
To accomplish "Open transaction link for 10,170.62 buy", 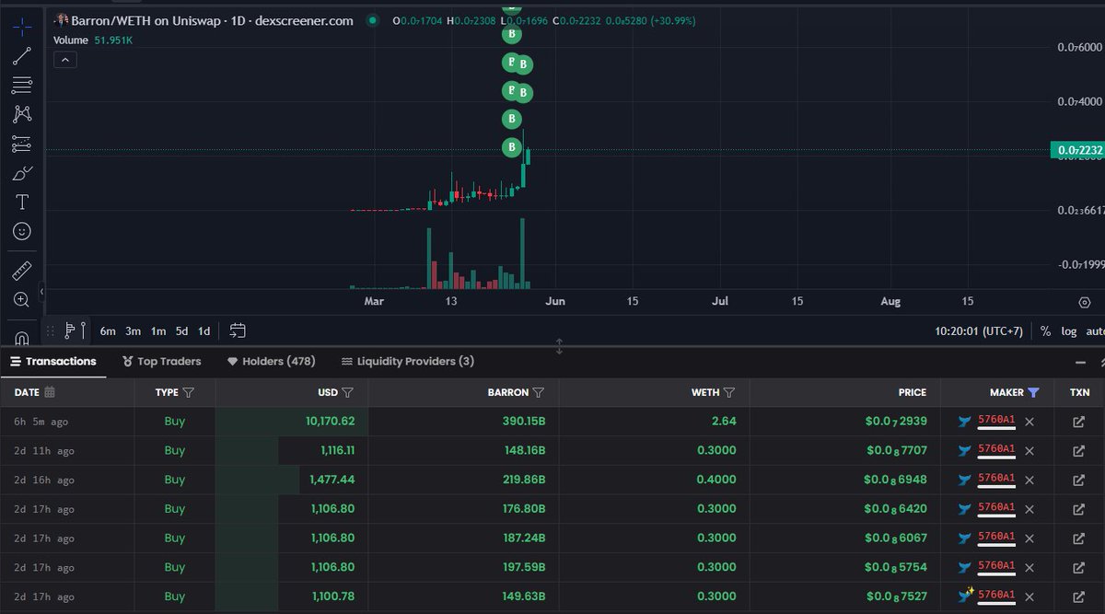I will 1078,422.
